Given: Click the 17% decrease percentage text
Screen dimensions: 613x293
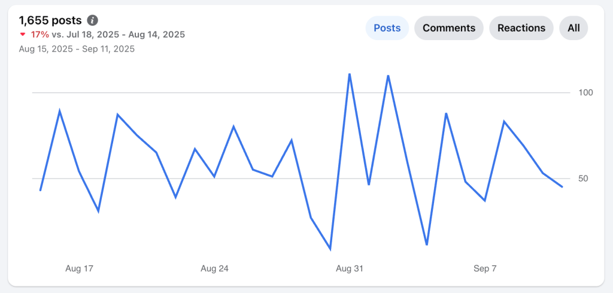Looking at the screenshot, I should coord(40,35).
